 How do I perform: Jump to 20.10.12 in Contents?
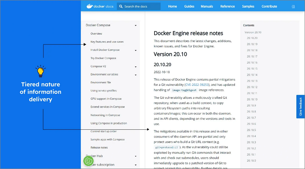[x=252, y=87]
